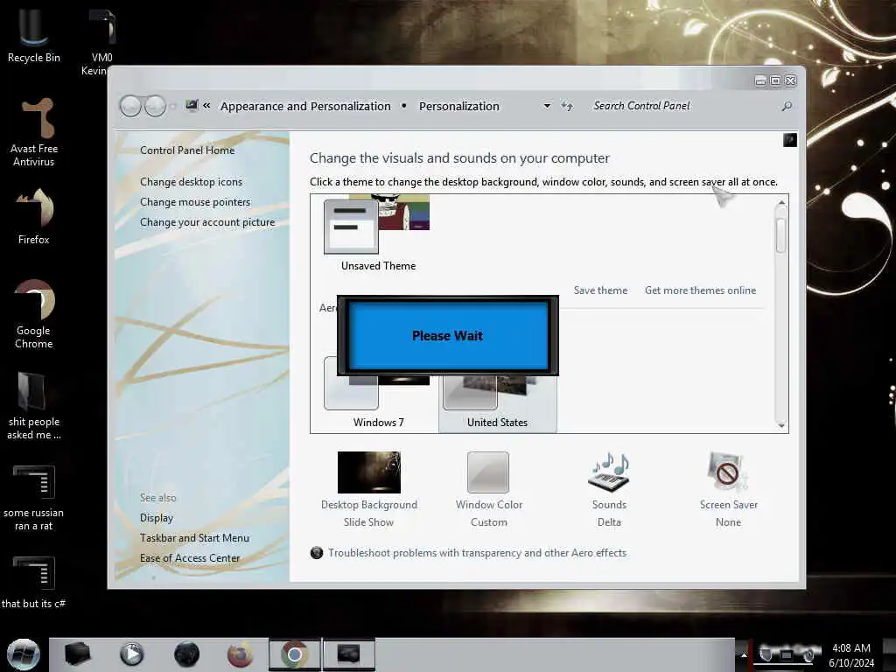Open Change your account picture link

[207, 222]
